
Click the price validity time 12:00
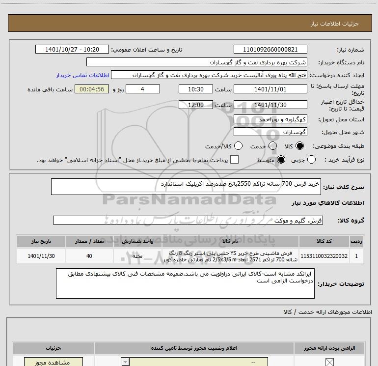[196, 105]
